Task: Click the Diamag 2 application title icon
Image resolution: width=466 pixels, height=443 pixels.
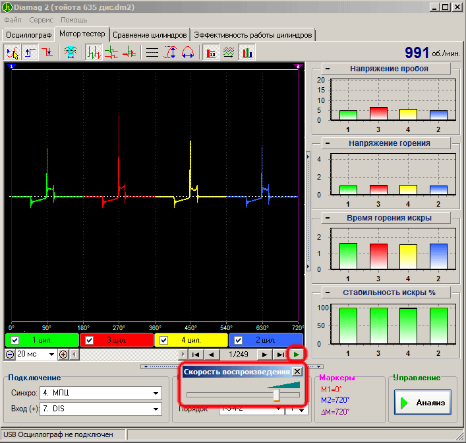Action: 7,7
